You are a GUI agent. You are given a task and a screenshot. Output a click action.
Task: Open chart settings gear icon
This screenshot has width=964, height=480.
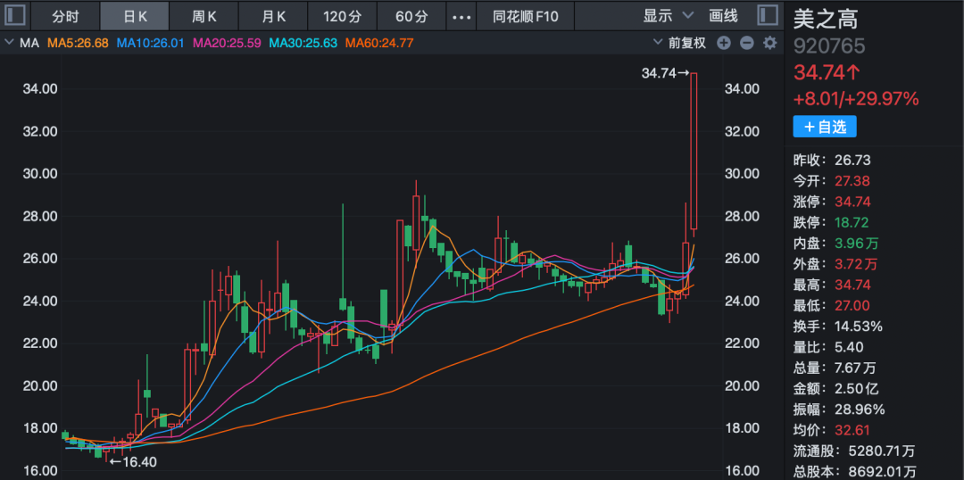pyautogui.click(x=769, y=43)
